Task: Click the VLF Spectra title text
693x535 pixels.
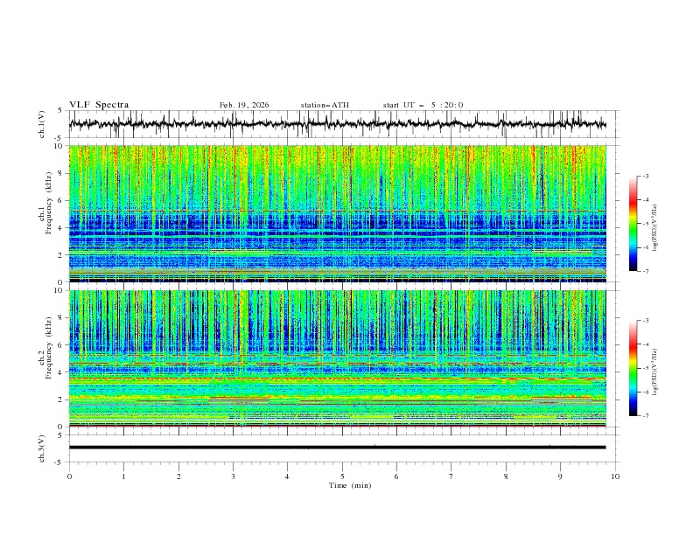Action: 99,105
